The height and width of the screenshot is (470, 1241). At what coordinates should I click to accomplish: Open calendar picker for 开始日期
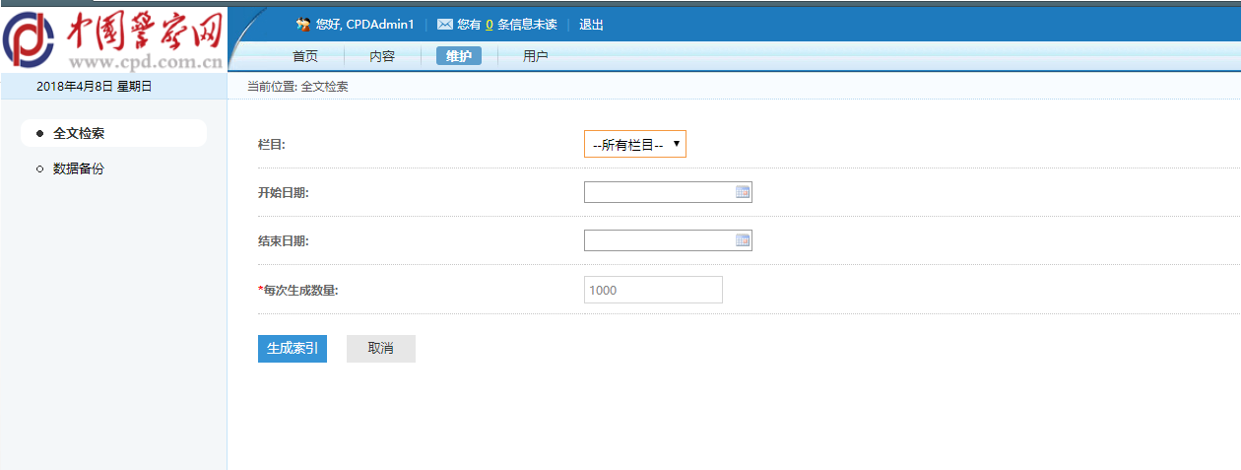point(743,192)
